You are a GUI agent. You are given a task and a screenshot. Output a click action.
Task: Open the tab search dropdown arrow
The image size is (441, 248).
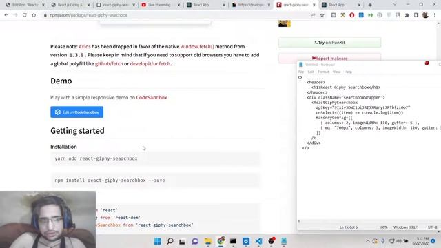(395, 5)
